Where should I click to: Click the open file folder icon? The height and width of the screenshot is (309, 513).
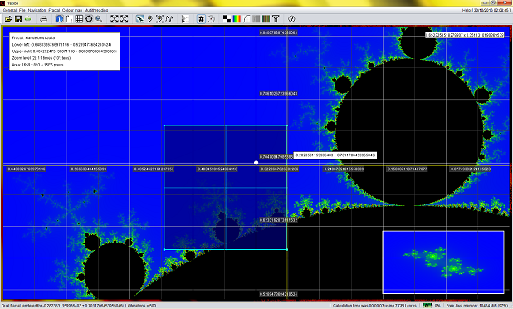(7, 19)
